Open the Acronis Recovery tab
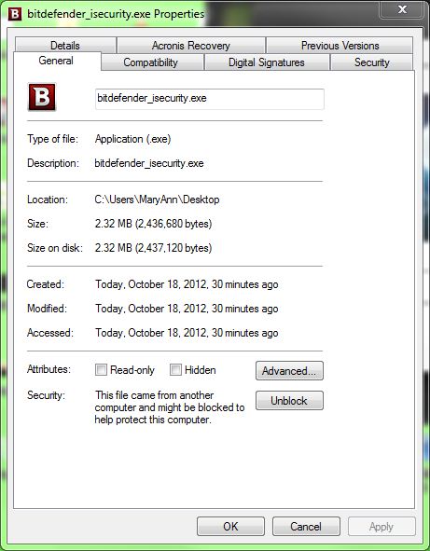Screen dimensions: 430x551 (x=191, y=45)
